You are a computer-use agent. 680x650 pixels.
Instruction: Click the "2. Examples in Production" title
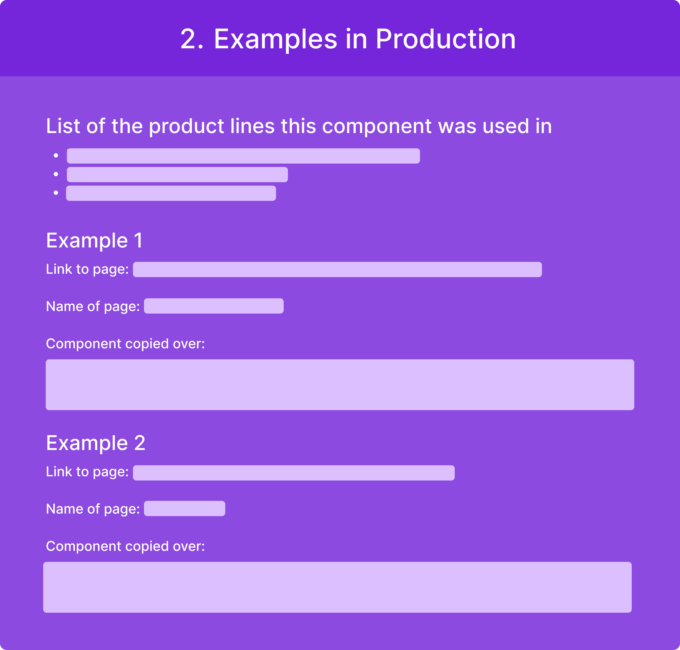pos(348,39)
